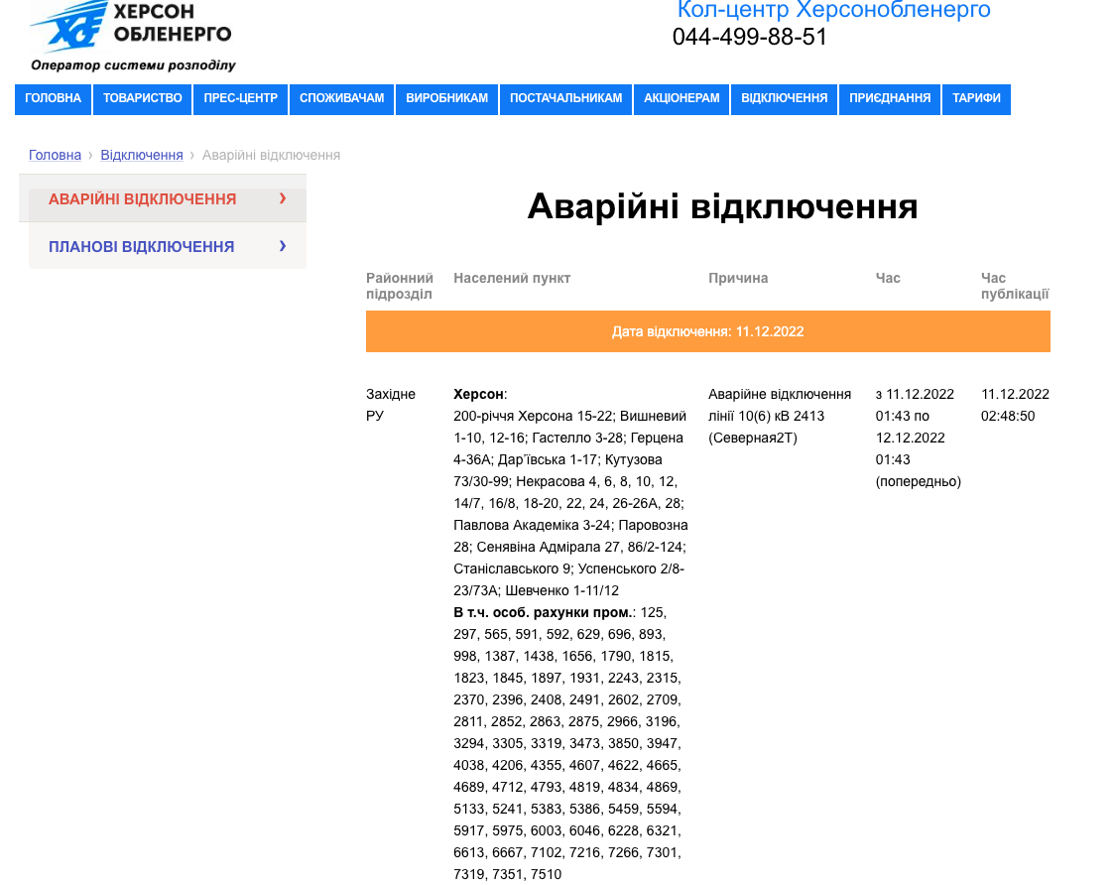
Task: Open the СПОЖИВАЧАМ menu
Action: pyautogui.click(x=342, y=99)
